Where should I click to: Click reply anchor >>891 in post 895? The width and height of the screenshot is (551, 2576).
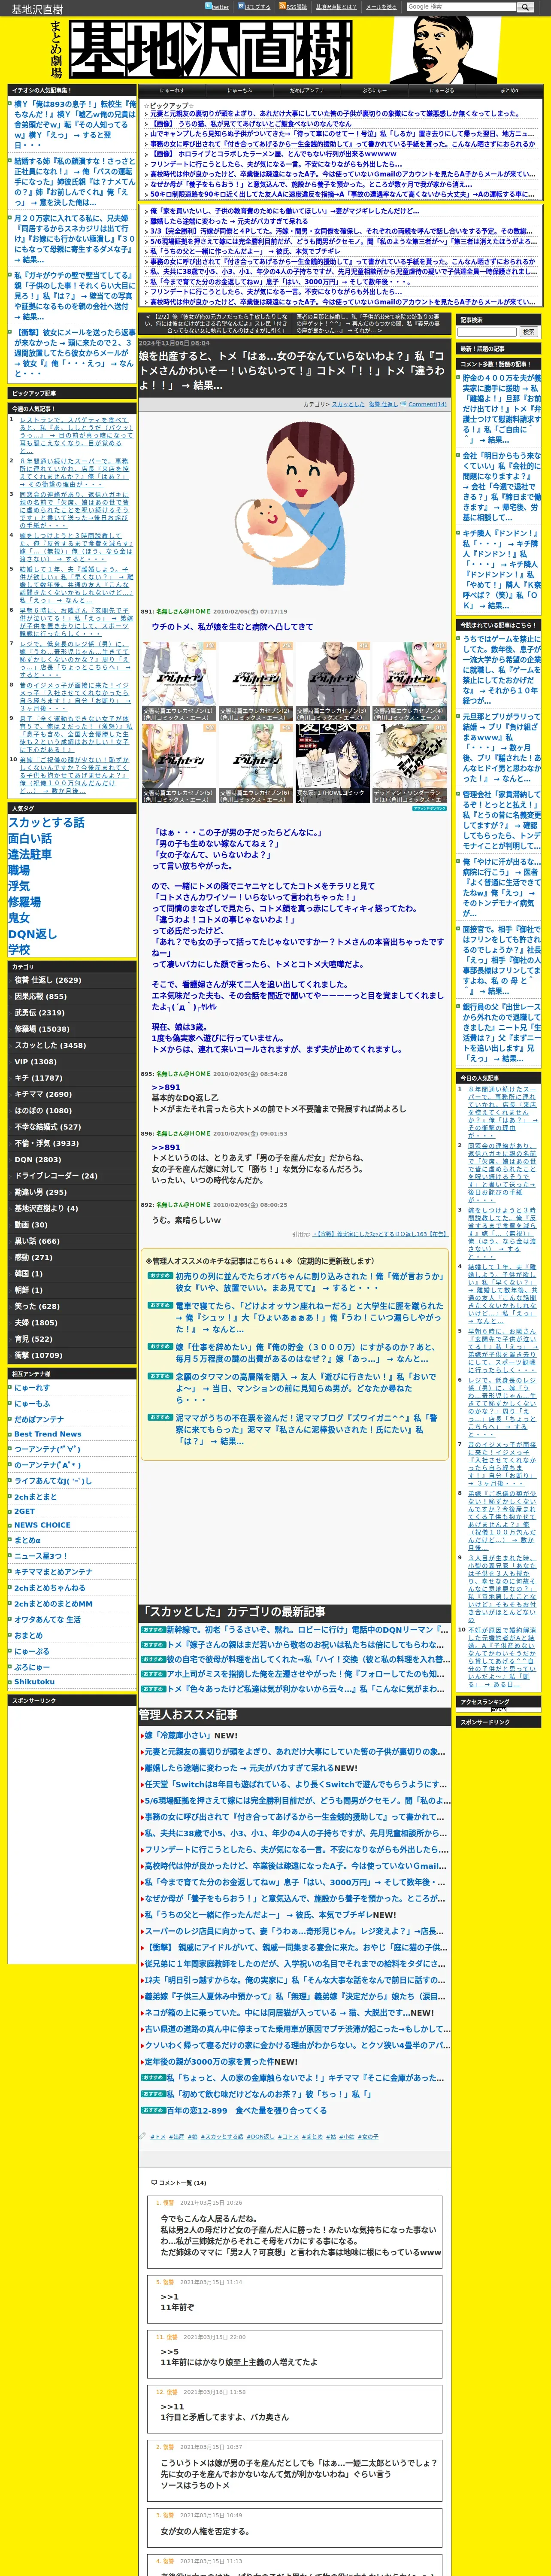[166, 1087]
